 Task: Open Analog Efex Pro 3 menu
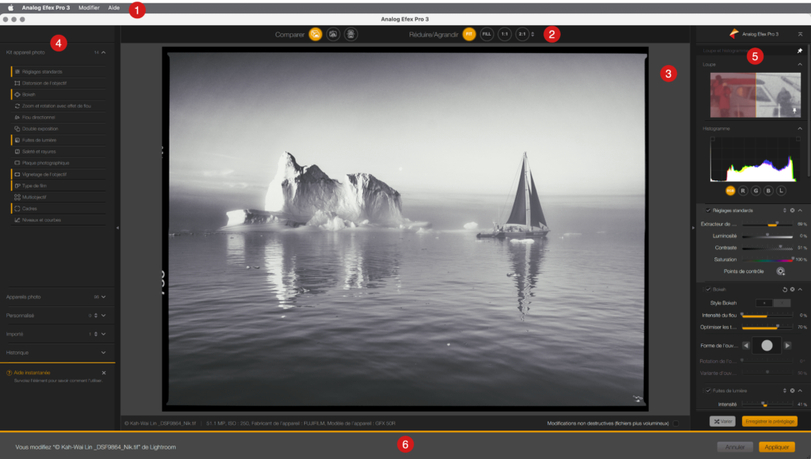point(45,8)
